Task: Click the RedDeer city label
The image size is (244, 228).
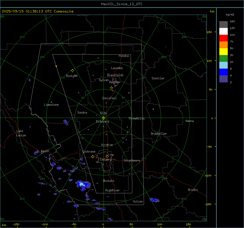Action: click(115, 82)
